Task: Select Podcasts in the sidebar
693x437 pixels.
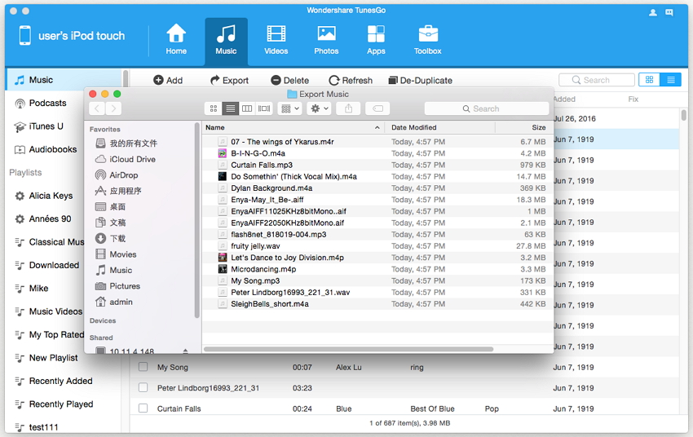Action: point(47,104)
